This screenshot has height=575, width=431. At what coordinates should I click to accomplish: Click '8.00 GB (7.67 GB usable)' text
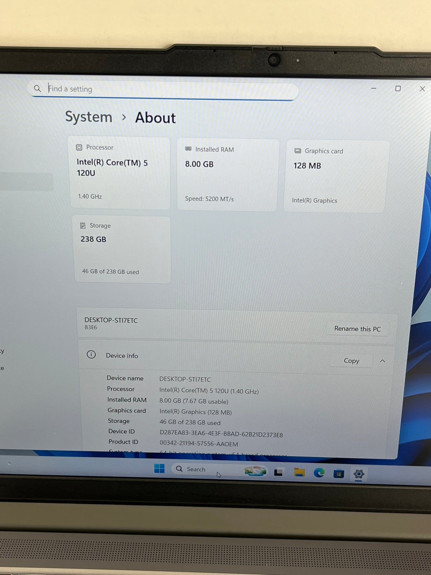194,401
